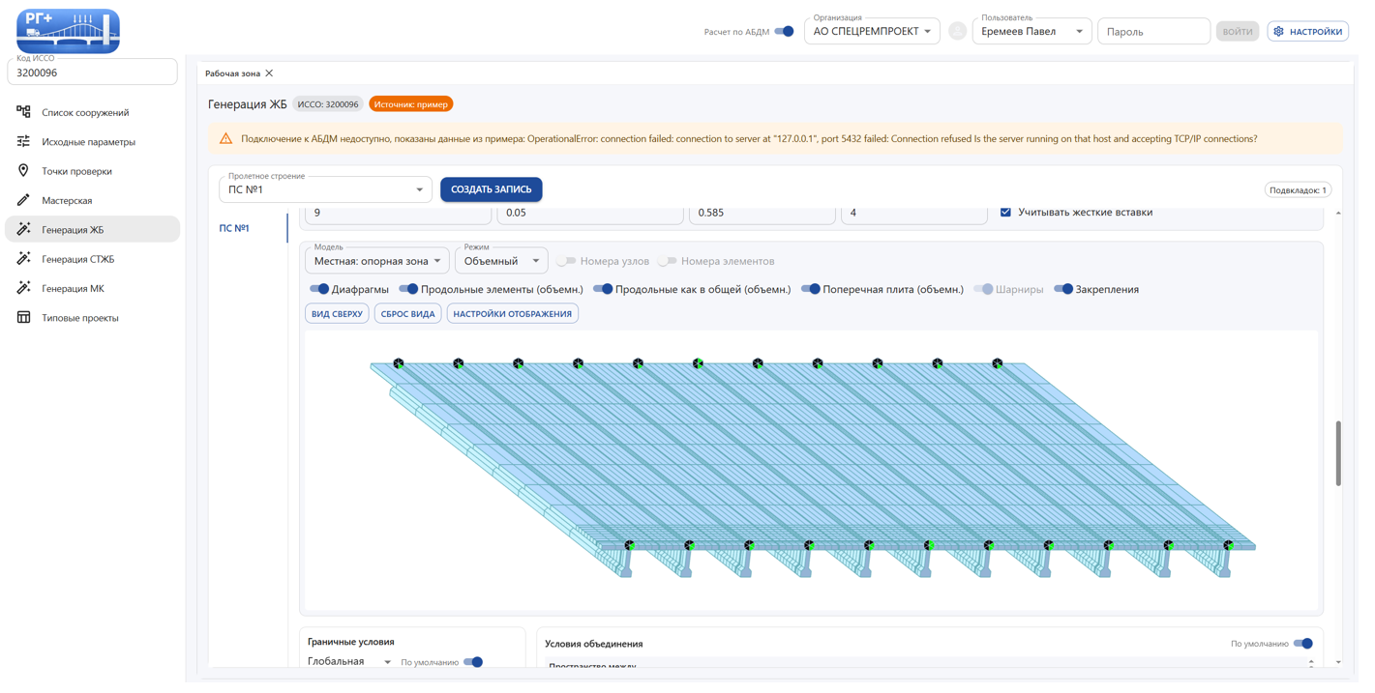Click the Источник: пример badge

411,104
